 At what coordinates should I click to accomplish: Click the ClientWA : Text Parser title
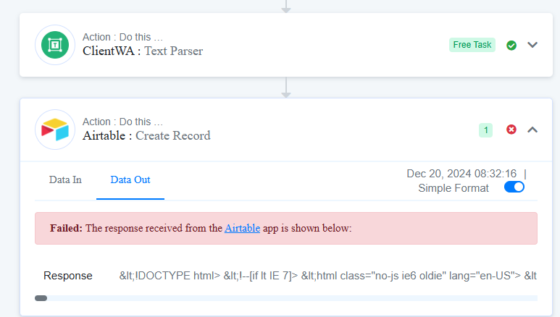[x=143, y=51]
